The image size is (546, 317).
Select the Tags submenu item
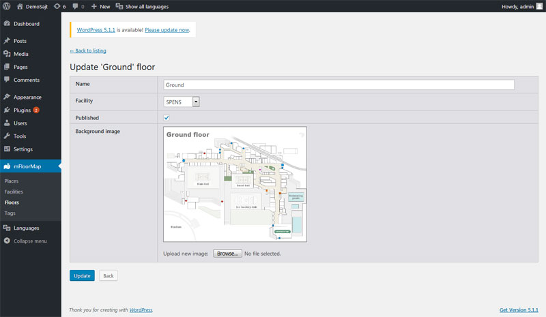10,213
